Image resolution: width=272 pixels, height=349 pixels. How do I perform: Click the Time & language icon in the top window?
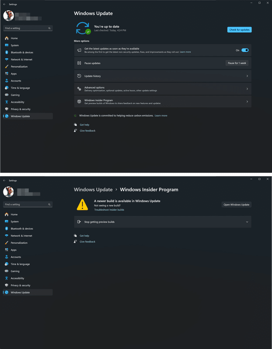(x=7, y=88)
